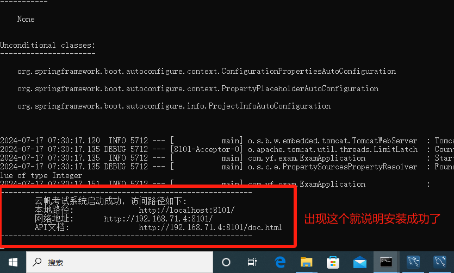
Task: Open Task View from the taskbar
Action: (252, 262)
